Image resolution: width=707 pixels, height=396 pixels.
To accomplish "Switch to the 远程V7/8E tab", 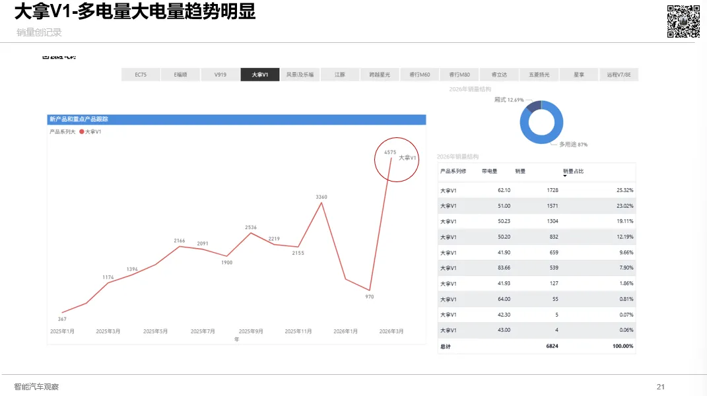I will [x=619, y=74].
